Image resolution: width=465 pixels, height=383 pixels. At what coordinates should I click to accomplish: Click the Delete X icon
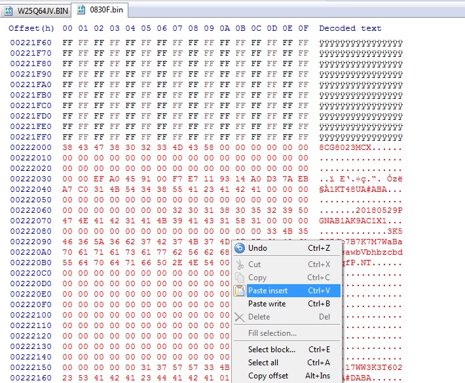(240, 317)
